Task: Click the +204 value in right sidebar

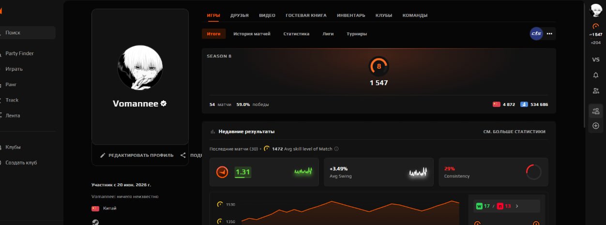Action: (x=596, y=43)
